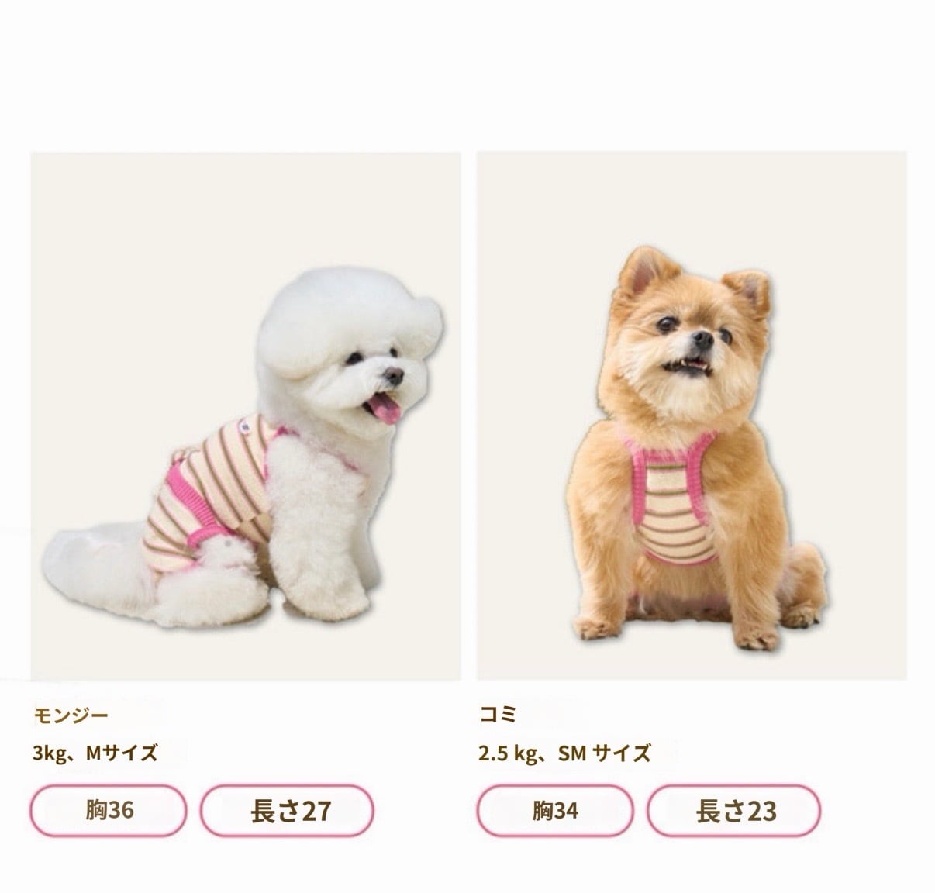Select the 胸34 chest size pill
The image size is (935, 893).
(554, 811)
